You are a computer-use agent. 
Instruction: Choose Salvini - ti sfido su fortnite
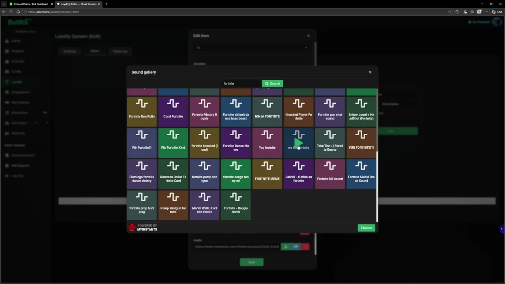coord(299,174)
